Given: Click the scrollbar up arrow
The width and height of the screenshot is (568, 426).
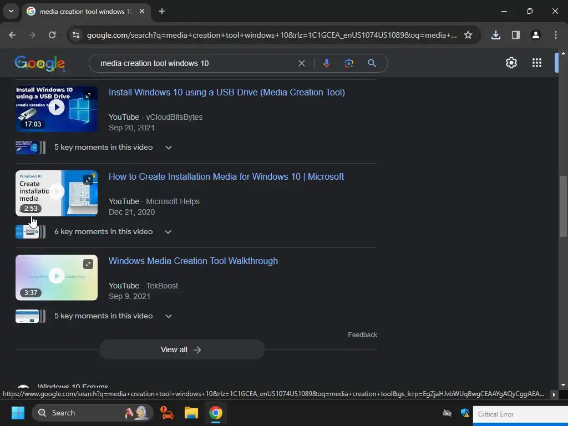Looking at the screenshot, I should 563,53.
